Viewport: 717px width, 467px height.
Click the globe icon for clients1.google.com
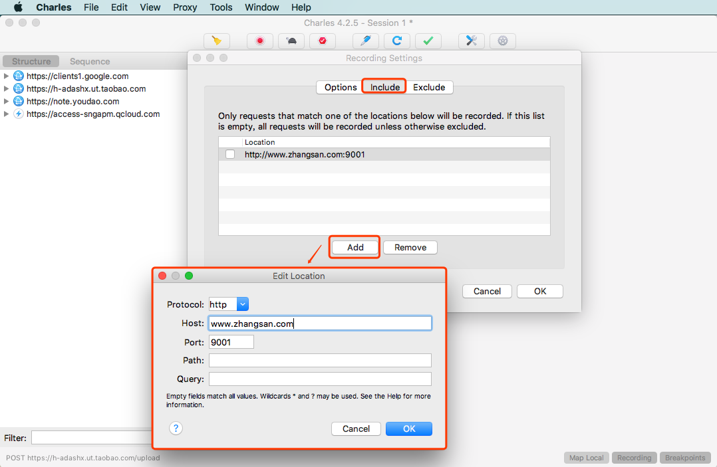click(19, 76)
